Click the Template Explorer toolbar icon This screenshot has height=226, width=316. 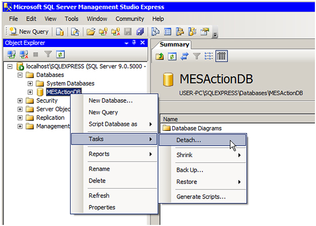192,32
